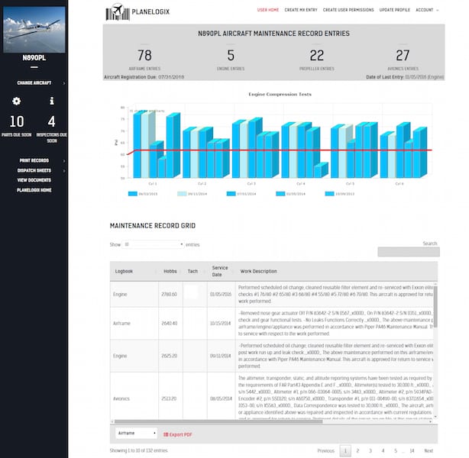
Task: Focus the Search input field
Action: click(x=409, y=252)
